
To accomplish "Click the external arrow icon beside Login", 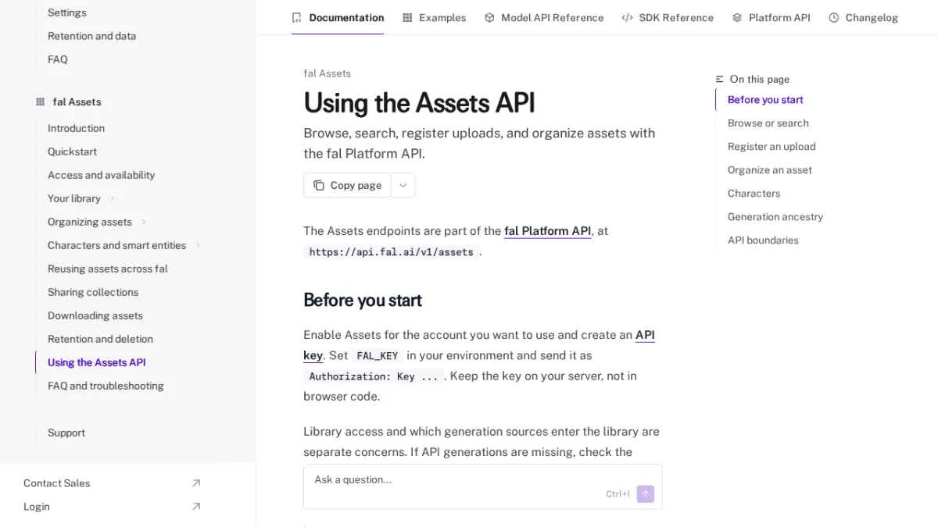I will tap(196, 507).
